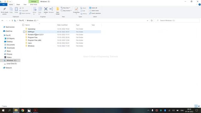Sort by the Name column header

click(27, 25)
